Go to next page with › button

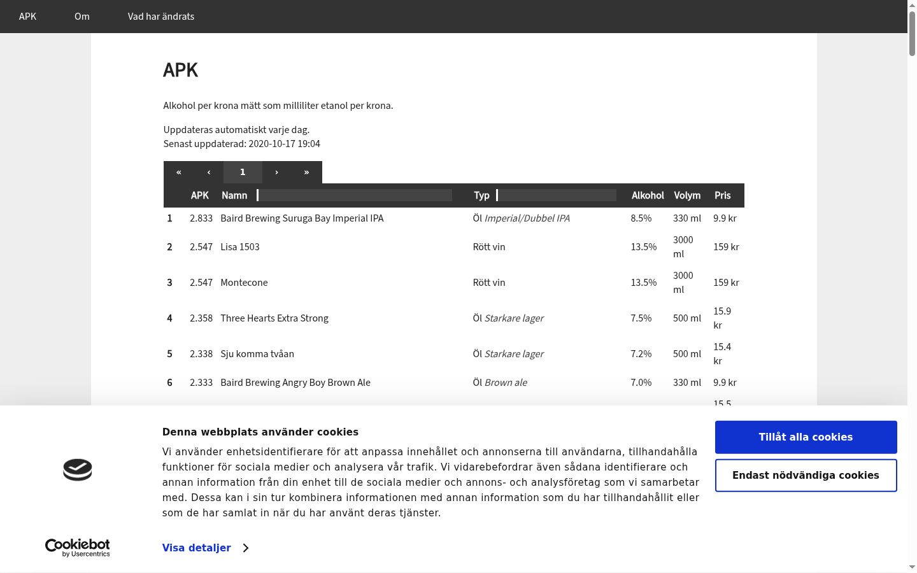(x=276, y=173)
